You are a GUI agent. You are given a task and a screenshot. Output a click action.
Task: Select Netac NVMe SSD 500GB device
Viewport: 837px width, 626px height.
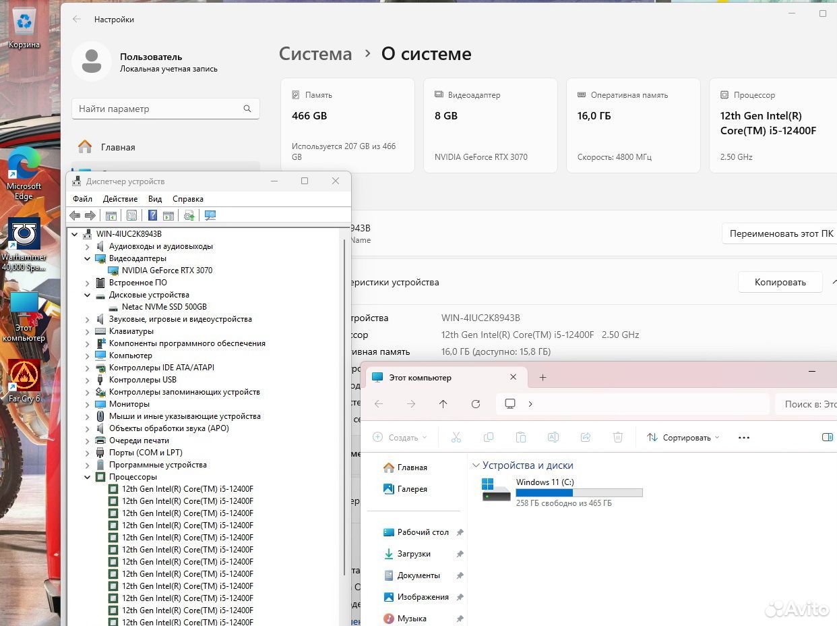164,307
